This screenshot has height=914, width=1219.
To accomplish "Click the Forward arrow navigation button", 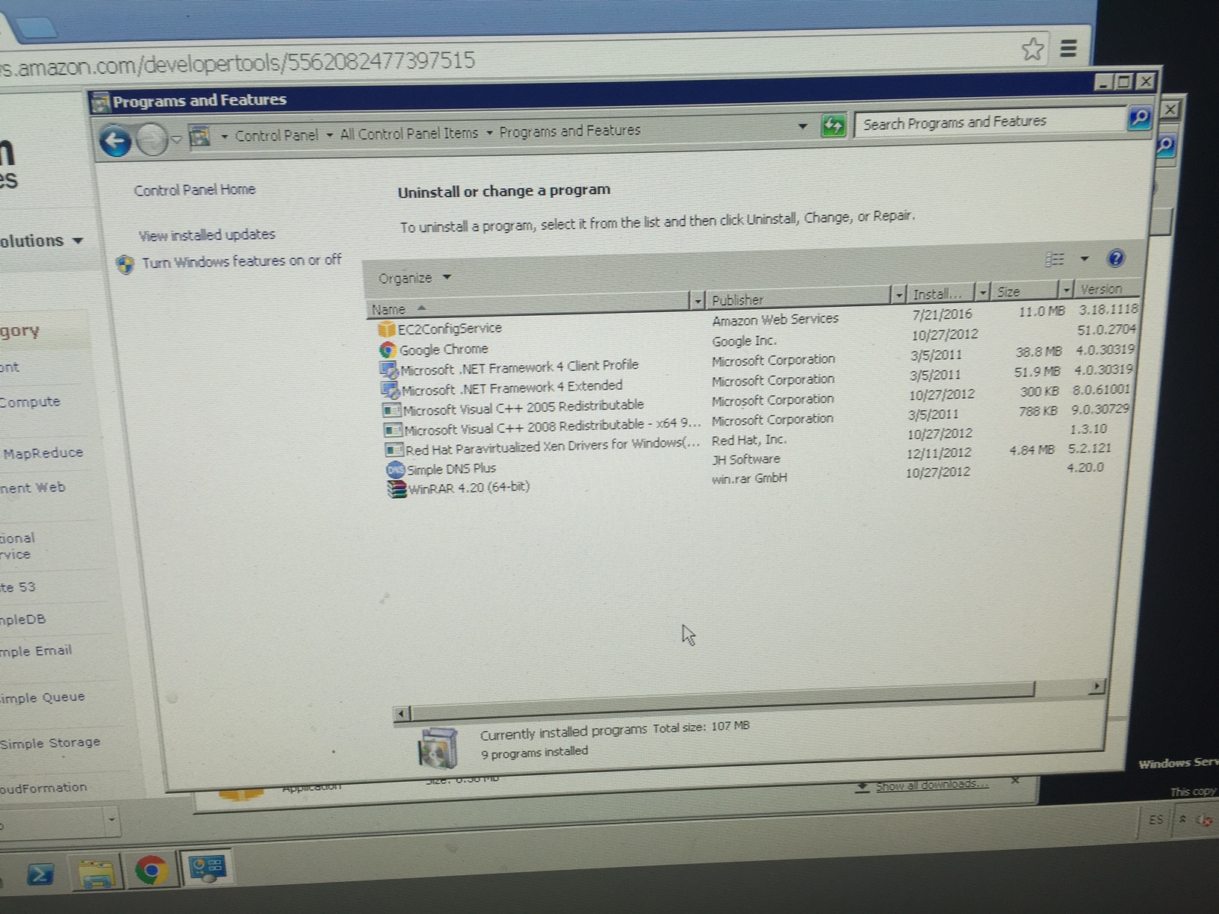I will pos(152,140).
